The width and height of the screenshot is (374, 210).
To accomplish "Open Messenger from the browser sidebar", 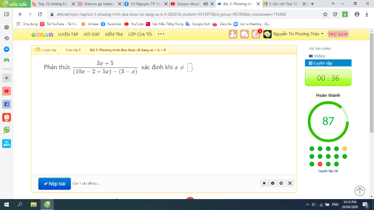I will 7,49.
